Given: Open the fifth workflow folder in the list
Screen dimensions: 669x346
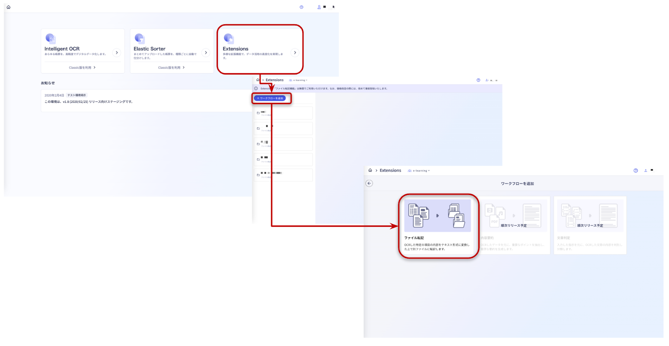Looking at the screenshot, I should (x=283, y=175).
